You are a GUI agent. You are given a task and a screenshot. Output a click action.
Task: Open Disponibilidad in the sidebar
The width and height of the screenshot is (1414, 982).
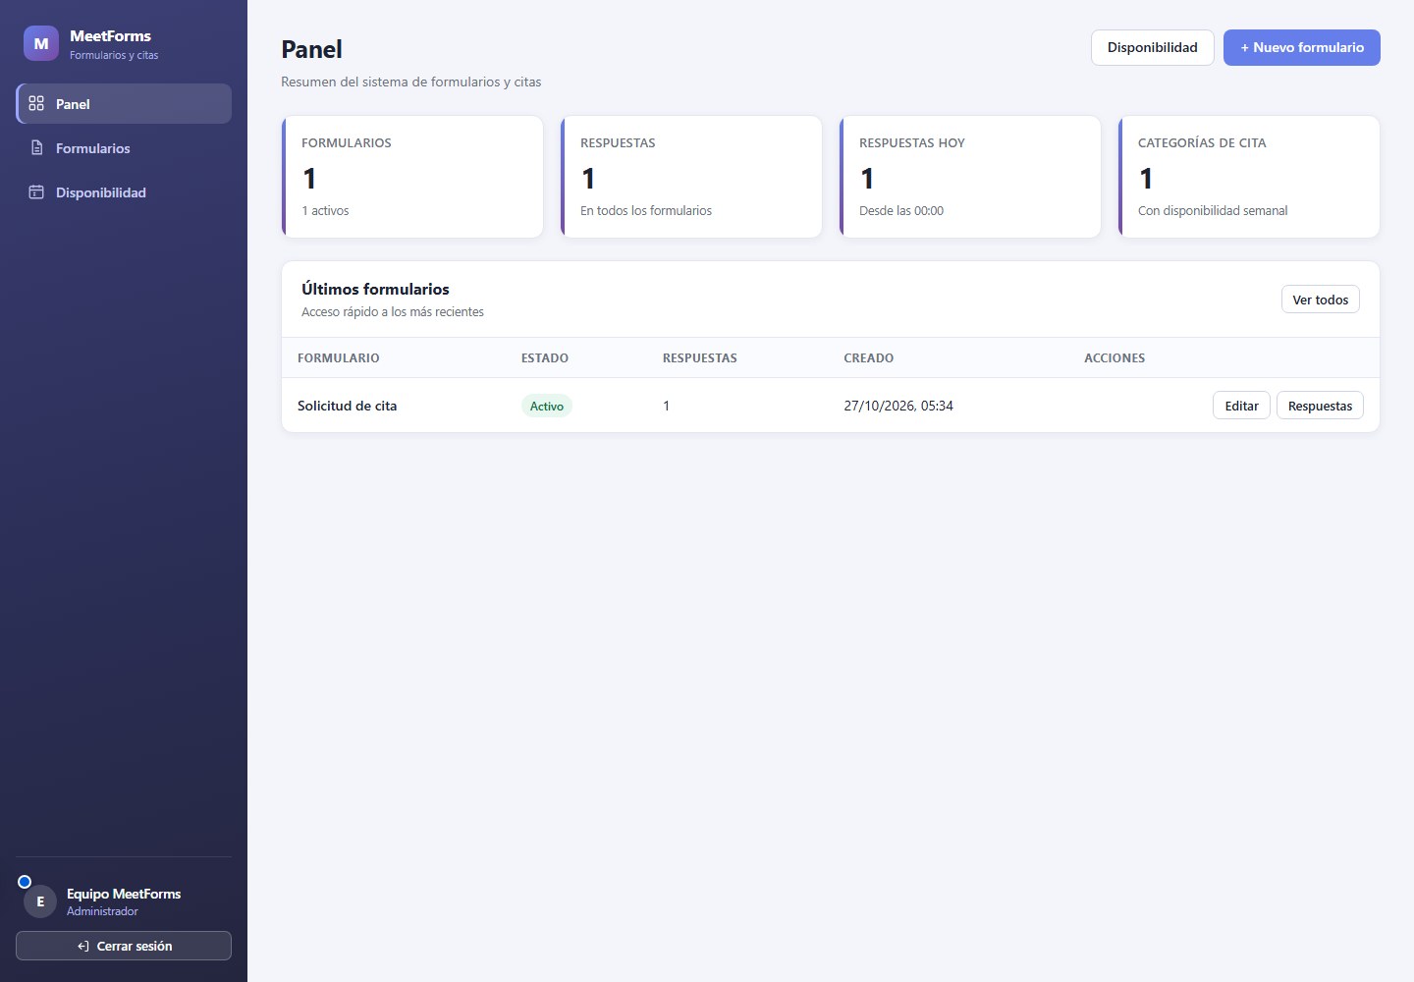pyautogui.click(x=124, y=192)
